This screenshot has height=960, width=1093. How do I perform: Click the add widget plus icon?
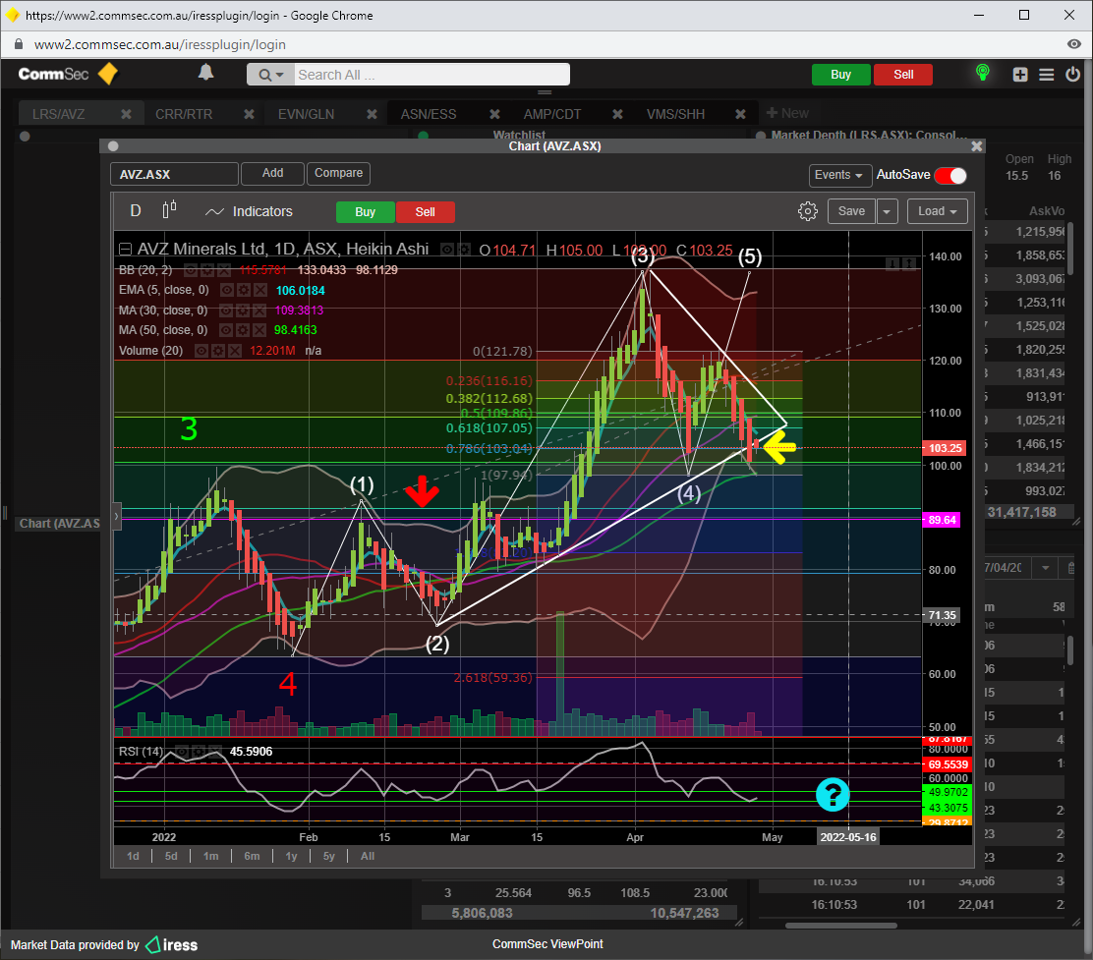1020,75
